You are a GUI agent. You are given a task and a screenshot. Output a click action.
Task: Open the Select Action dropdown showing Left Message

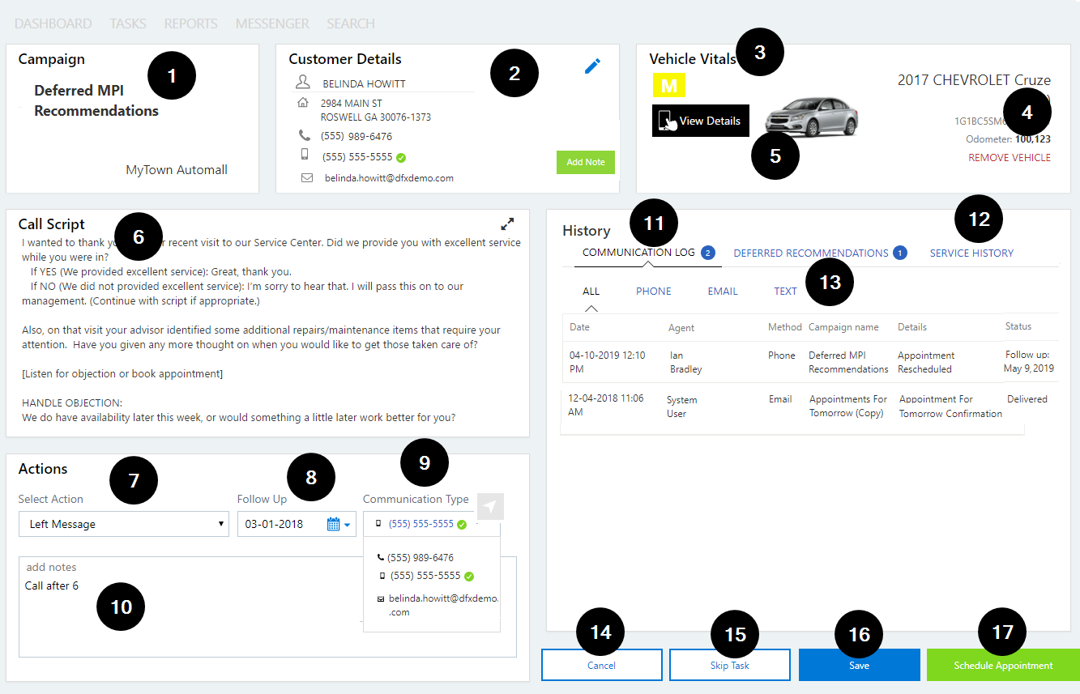(124, 524)
